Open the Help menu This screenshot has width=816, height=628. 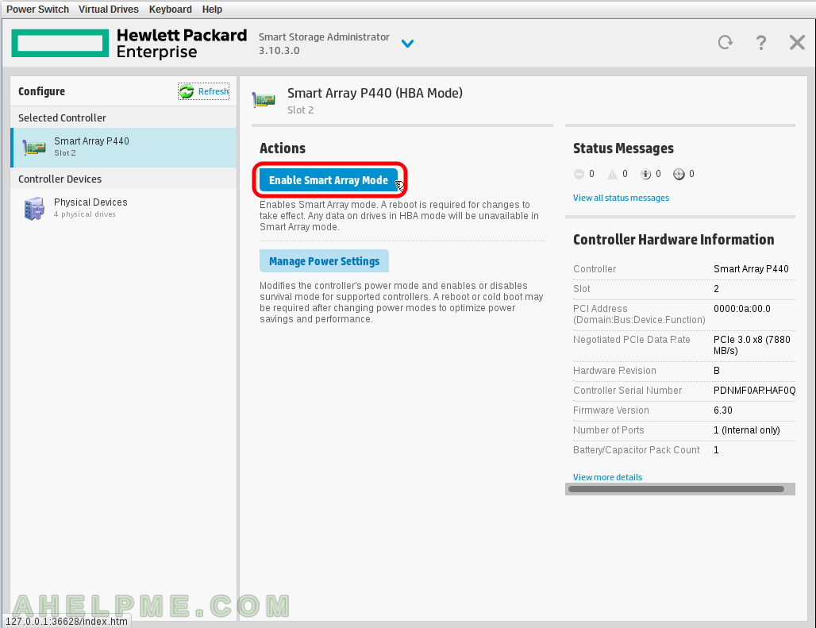click(212, 10)
